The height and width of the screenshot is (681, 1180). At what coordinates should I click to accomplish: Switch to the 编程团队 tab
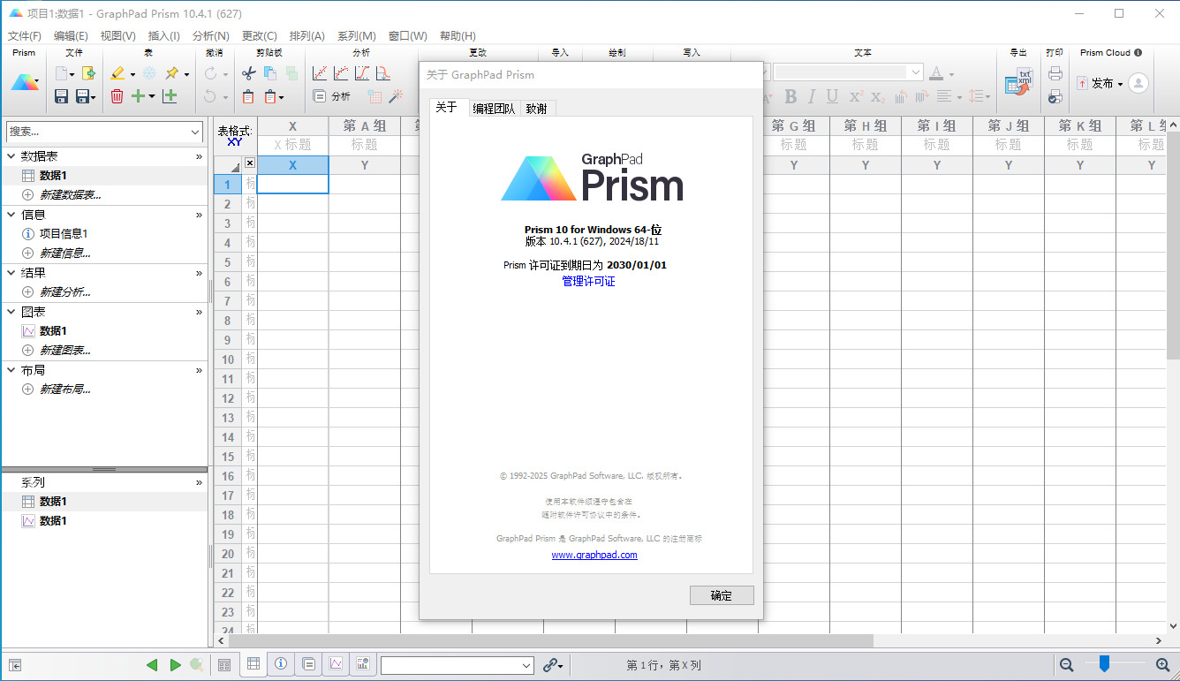(x=494, y=109)
